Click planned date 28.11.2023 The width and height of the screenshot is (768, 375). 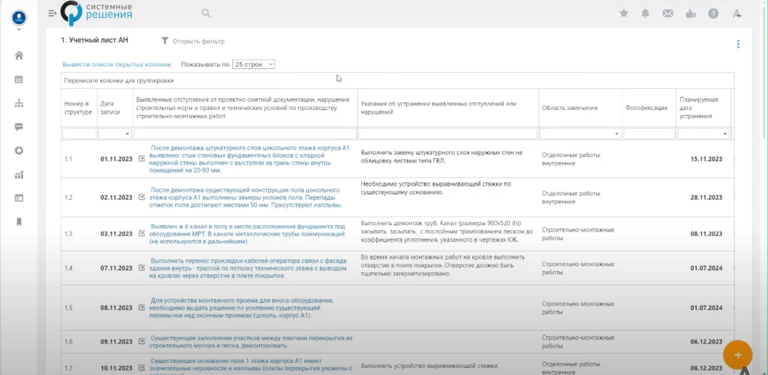tap(706, 197)
